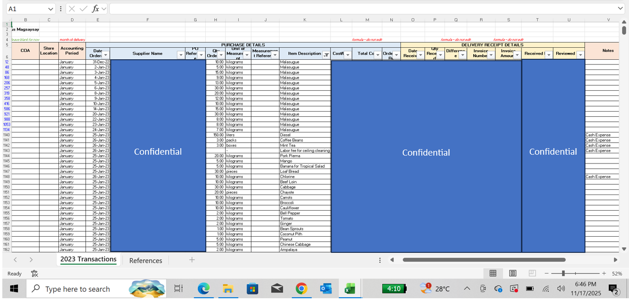Click the formula bar Cancel X icon
Screen dimensions: 629x301
click(71, 9)
